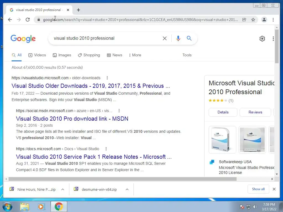Image resolution: width=283 pixels, height=212 pixels.
Task: Open the network tray icon
Action: click(x=248, y=207)
